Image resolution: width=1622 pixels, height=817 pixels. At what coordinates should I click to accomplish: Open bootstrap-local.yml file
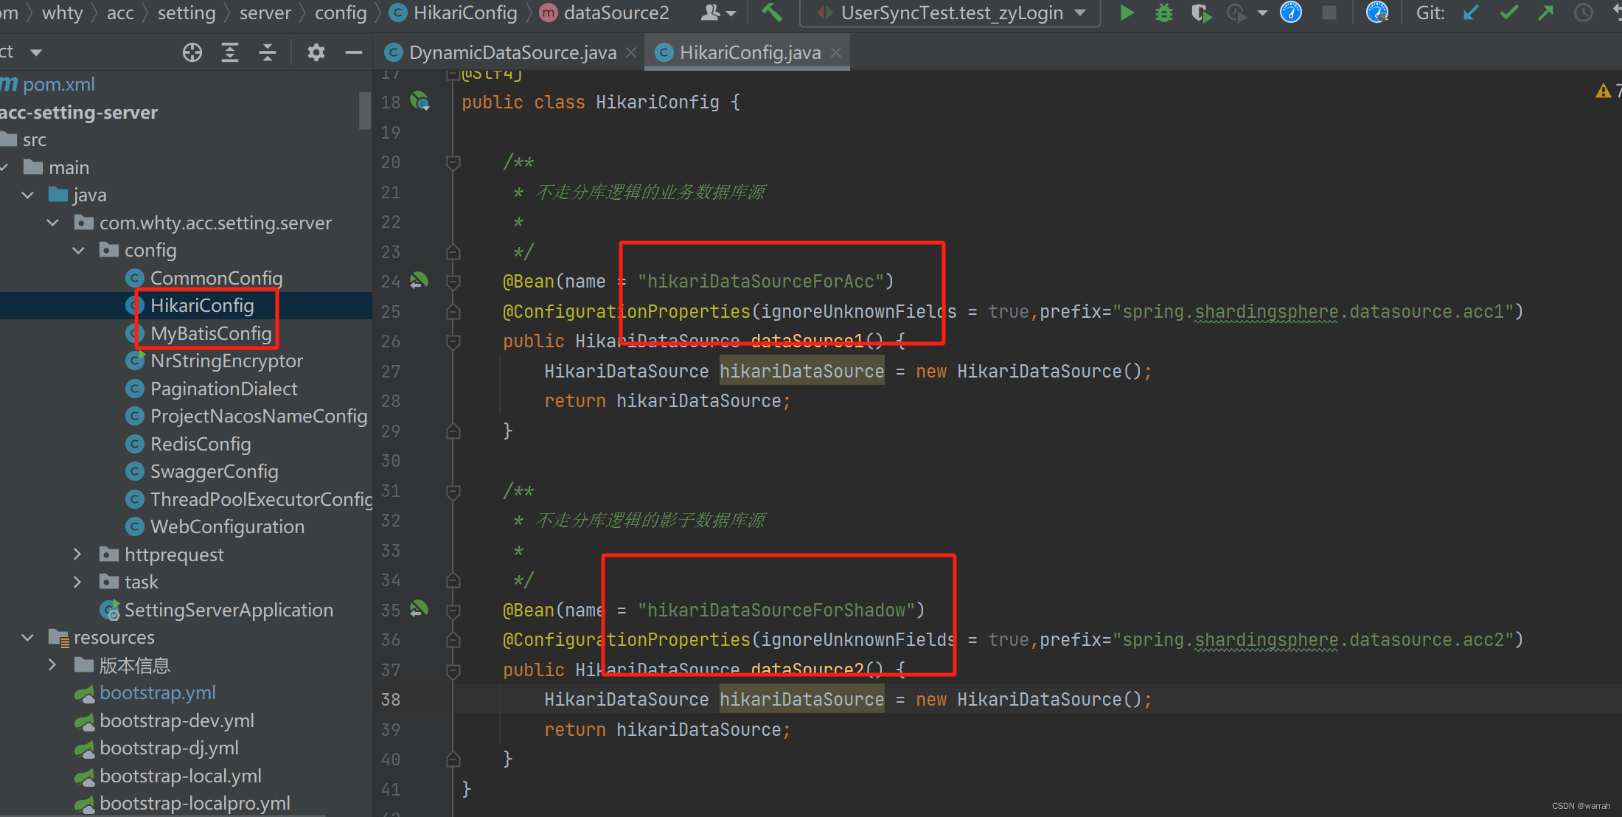(169, 776)
